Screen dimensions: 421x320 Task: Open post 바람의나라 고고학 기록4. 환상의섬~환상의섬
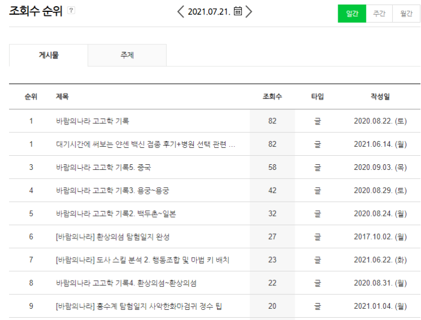(126, 283)
